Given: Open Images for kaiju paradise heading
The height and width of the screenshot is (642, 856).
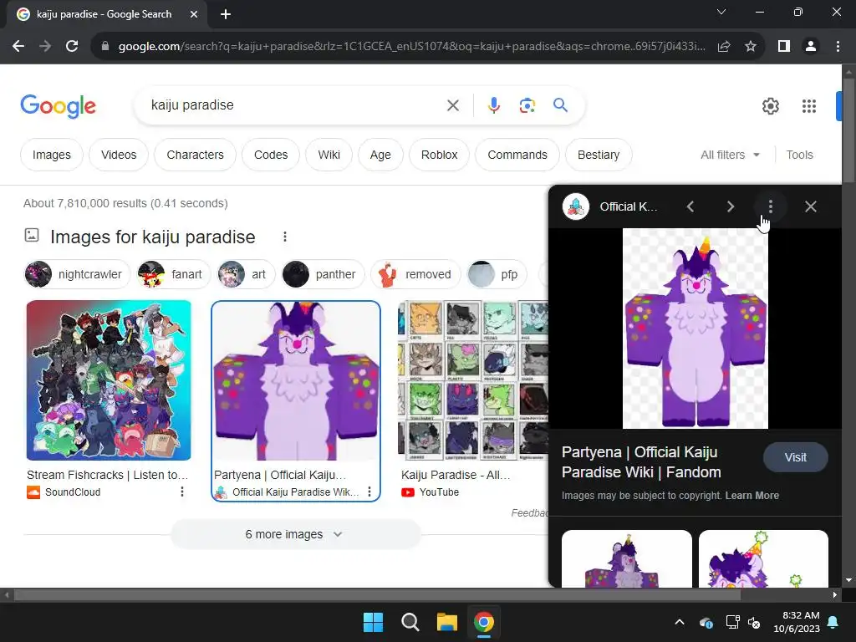Looking at the screenshot, I should (153, 237).
